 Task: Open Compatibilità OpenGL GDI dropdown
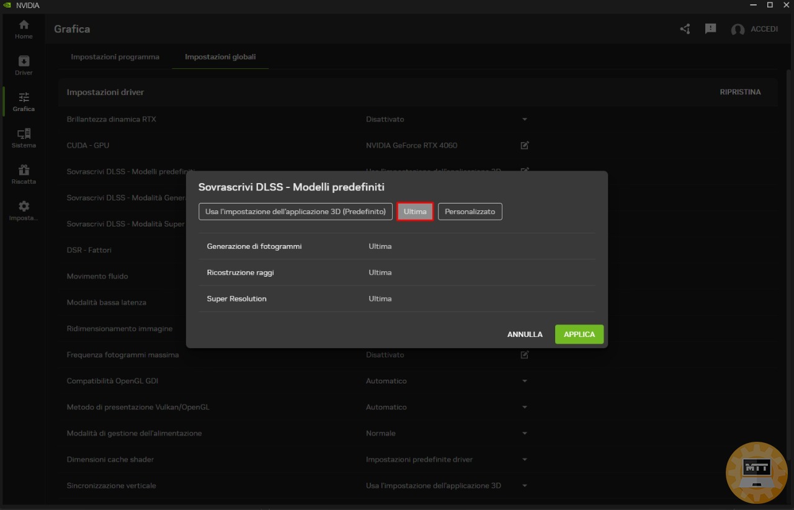coord(524,381)
